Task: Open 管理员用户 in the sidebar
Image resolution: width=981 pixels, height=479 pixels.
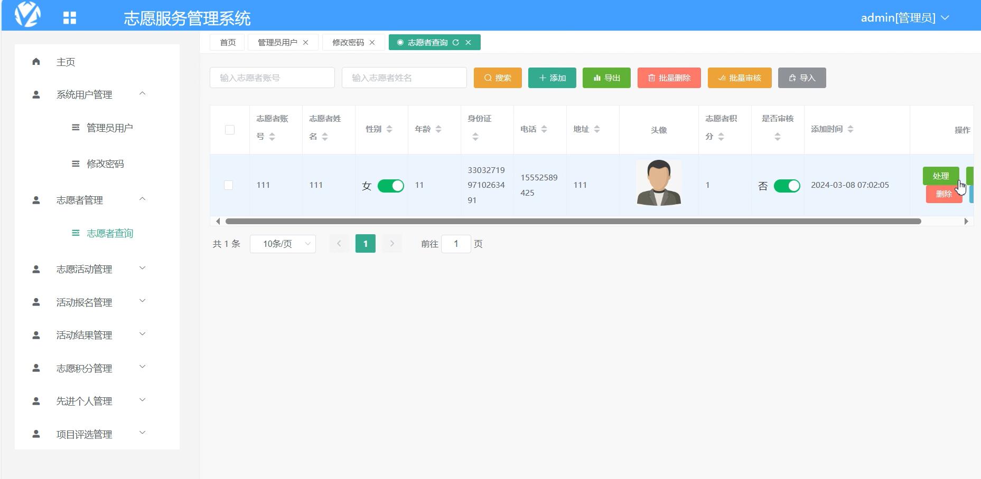Action: coord(109,128)
